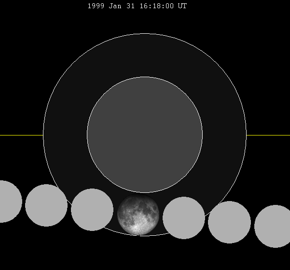Select the gray Moon disc just left of textured Moon
Image resolution: width=290 pixels, height=270 pixels.
point(92,210)
